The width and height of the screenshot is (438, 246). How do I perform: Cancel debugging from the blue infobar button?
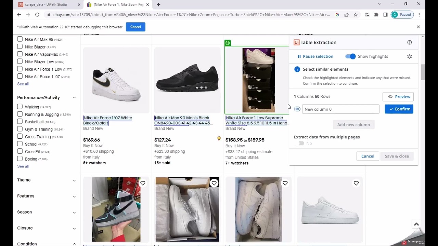tap(136, 27)
